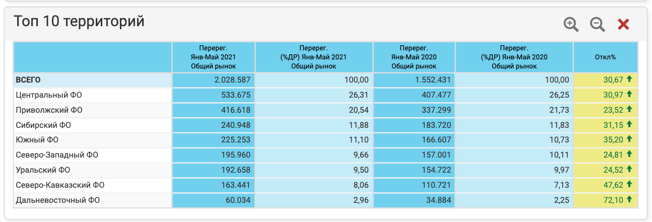652x222 pixels.
Task: Click the ВСЕГО total row label
Action: point(28,80)
